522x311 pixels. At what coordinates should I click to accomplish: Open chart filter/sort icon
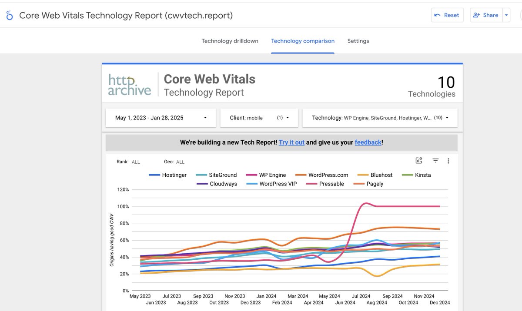(435, 161)
